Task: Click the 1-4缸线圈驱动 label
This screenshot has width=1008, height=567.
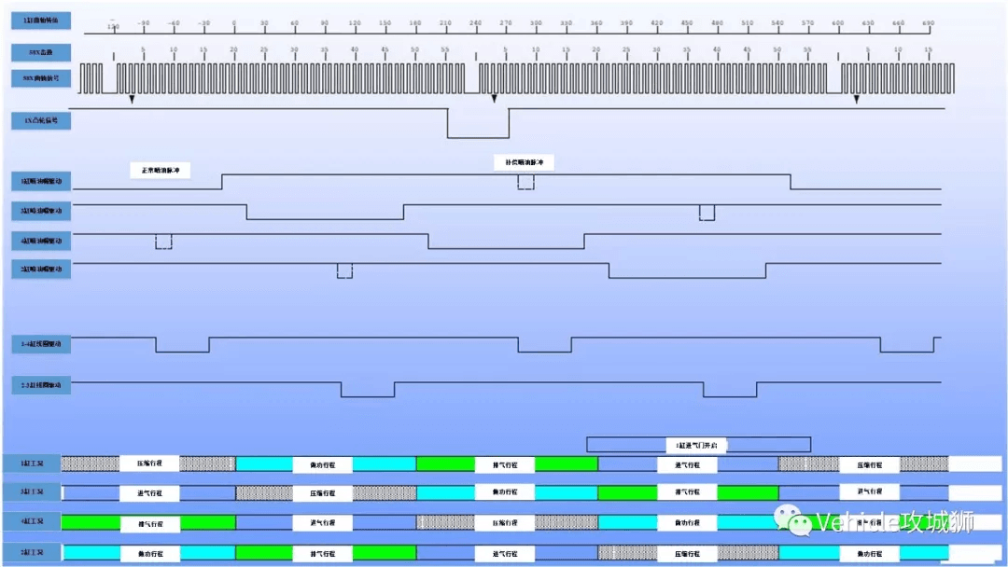Action: coord(41,344)
